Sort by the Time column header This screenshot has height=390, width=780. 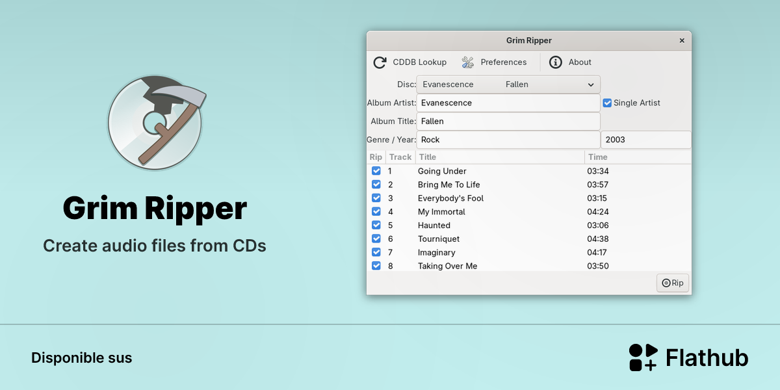click(638, 157)
